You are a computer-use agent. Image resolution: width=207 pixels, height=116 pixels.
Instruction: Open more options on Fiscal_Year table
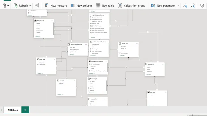54,59
